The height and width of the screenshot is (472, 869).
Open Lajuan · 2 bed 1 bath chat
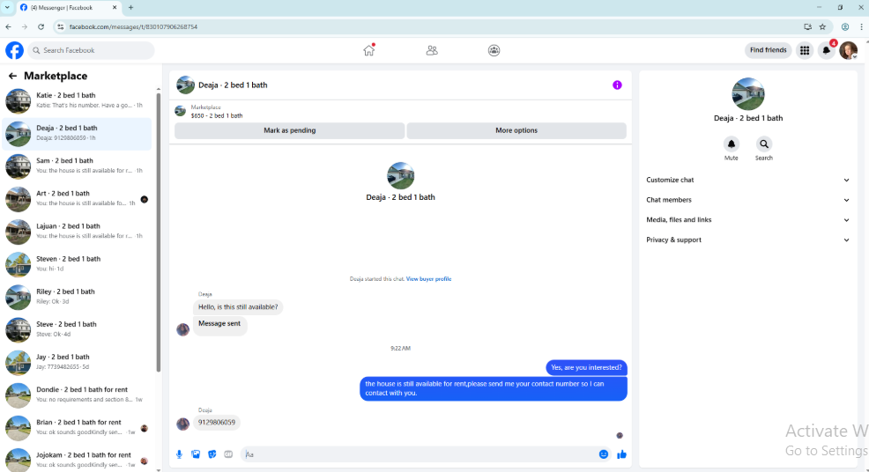pyautogui.click(x=77, y=232)
